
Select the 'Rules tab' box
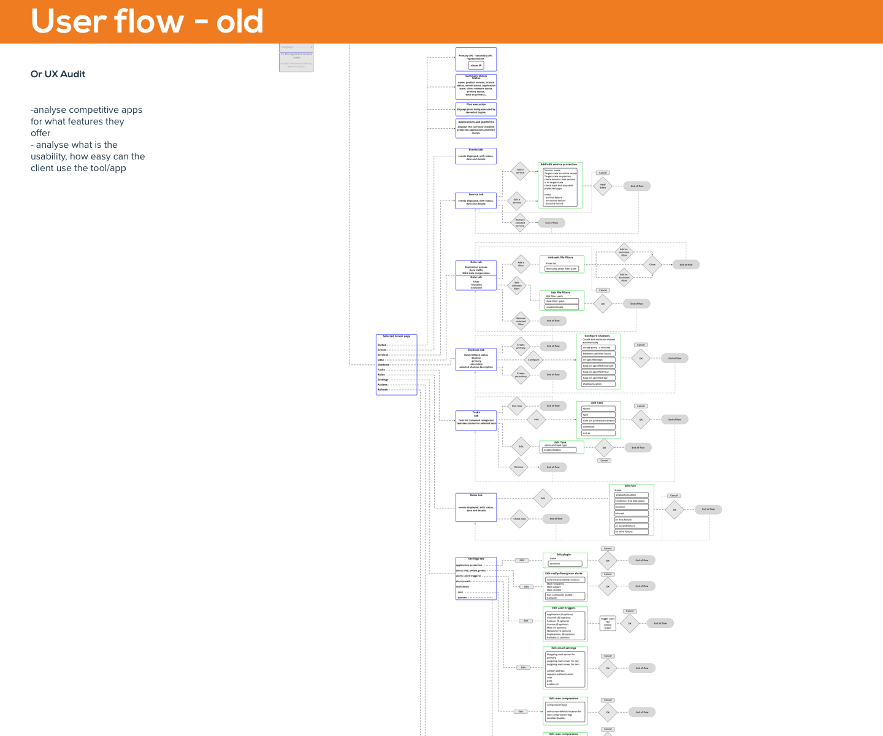[476, 507]
